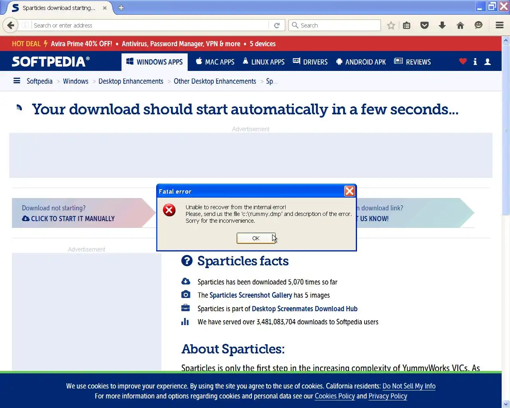This screenshot has height=408, width=510.
Task: Open the Sparticles Screenshot Gallery link
Action: point(251,295)
